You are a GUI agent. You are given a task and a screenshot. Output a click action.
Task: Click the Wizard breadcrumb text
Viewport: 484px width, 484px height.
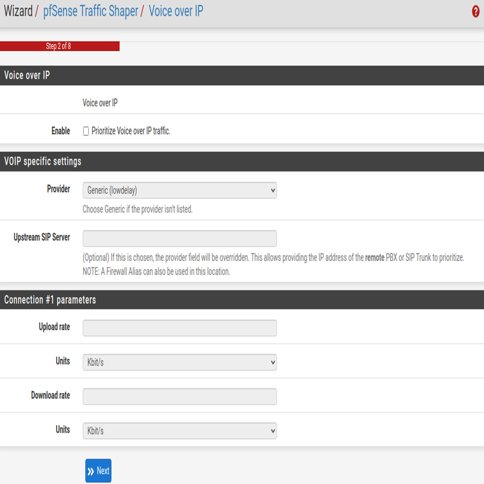point(18,11)
